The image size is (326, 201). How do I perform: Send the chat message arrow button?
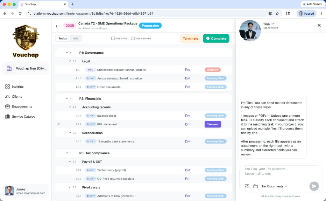(x=314, y=186)
